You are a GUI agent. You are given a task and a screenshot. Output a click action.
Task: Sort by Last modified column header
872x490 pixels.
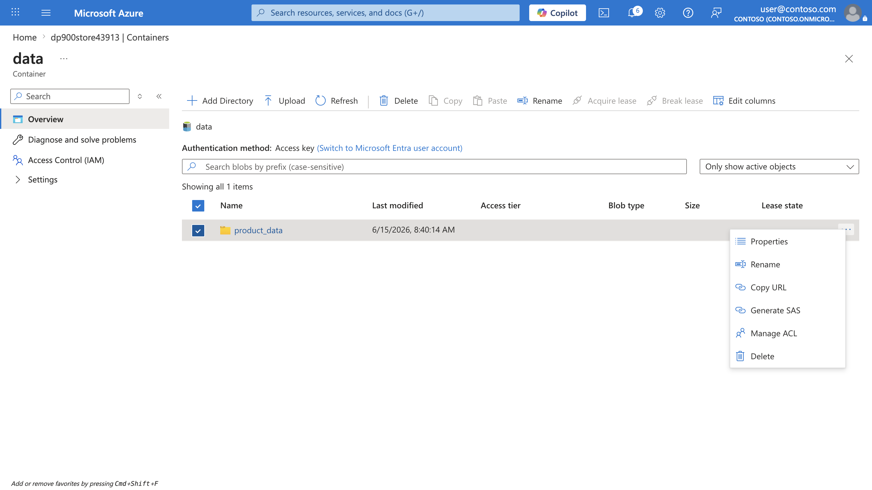397,205
